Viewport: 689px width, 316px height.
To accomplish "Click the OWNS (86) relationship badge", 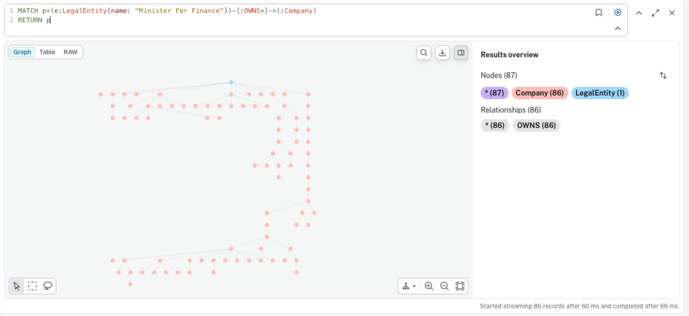I will point(536,125).
